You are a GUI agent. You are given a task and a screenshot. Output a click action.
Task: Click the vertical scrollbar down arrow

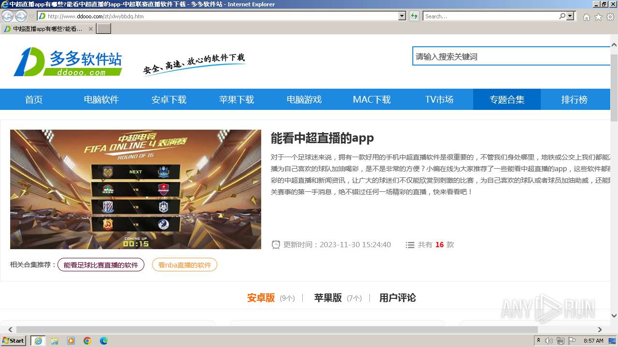(x=614, y=316)
